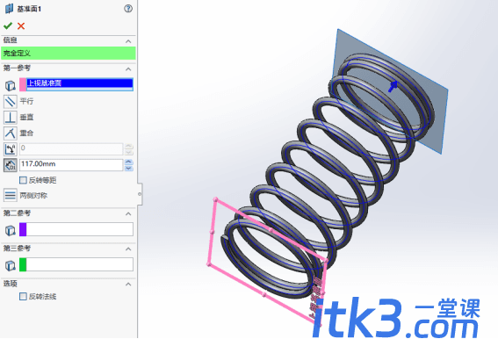Click the green third reference color swatch

(x=23, y=264)
